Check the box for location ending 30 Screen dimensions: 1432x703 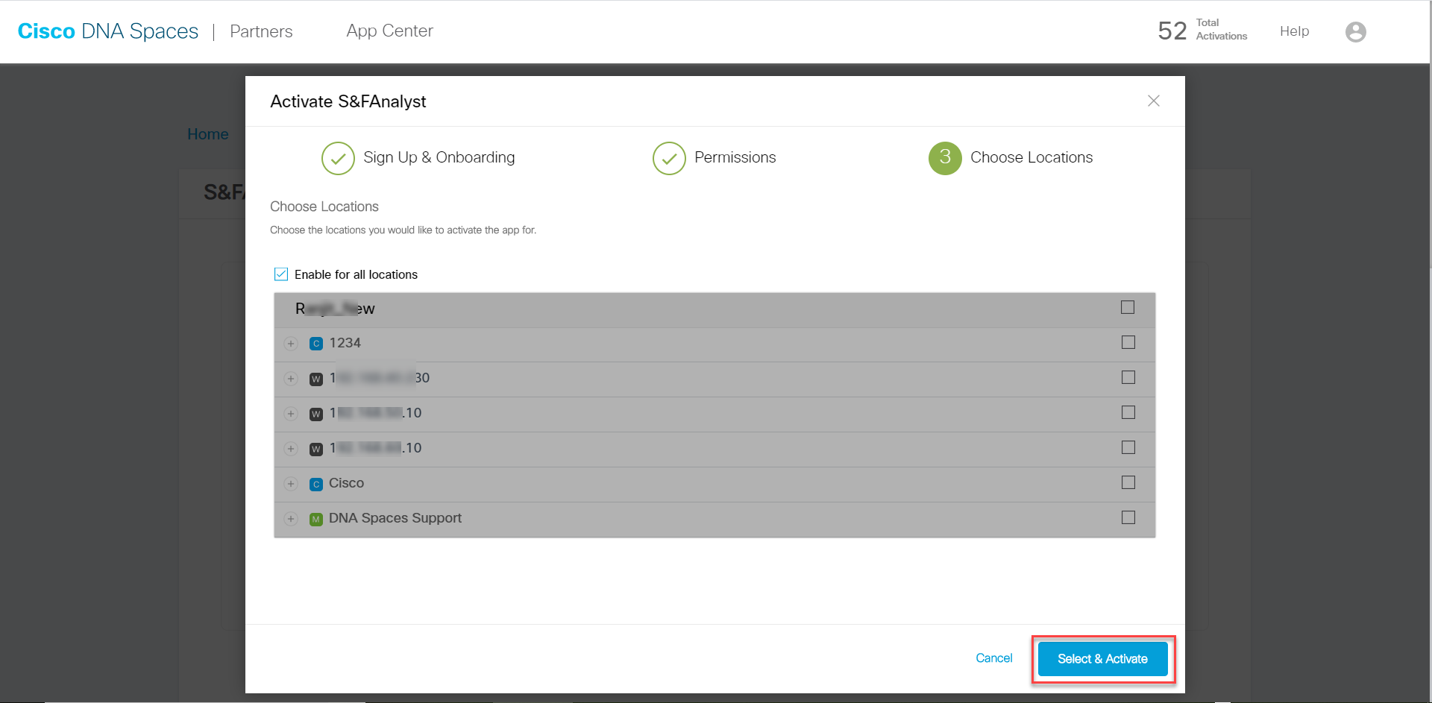1128,377
